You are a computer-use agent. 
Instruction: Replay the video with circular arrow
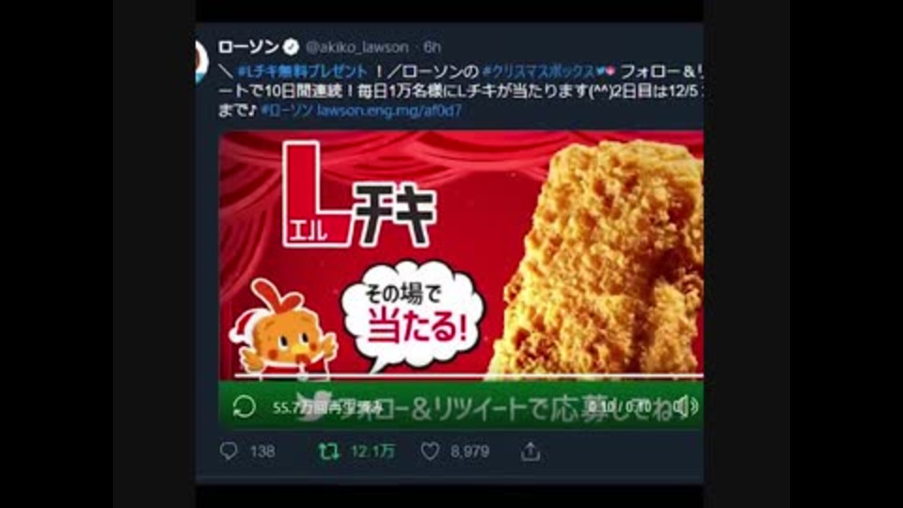(x=245, y=406)
